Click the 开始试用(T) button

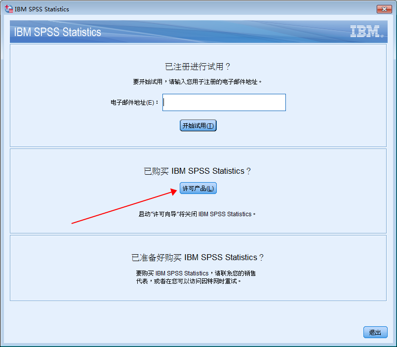tap(198, 125)
